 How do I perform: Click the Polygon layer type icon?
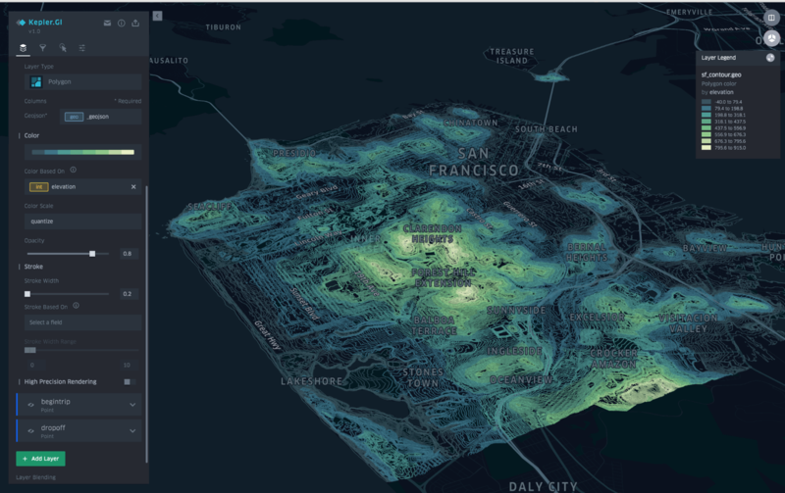(x=36, y=81)
